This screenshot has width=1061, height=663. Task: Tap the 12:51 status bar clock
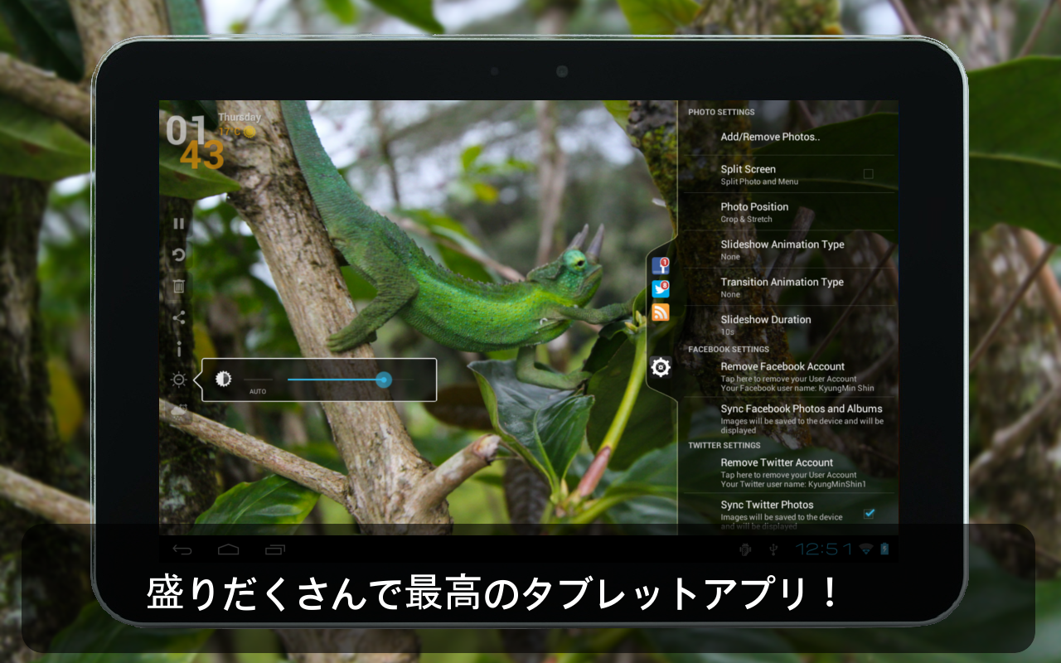[x=824, y=549]
